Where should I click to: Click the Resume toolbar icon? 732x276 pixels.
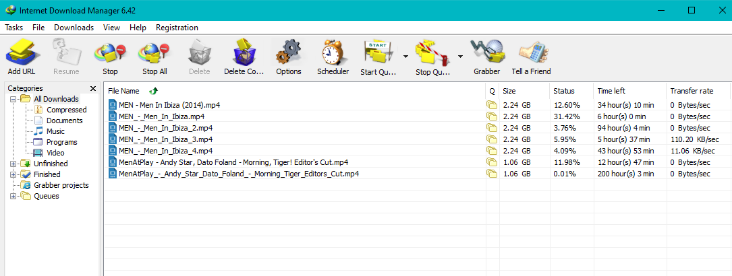pos(66,51)
